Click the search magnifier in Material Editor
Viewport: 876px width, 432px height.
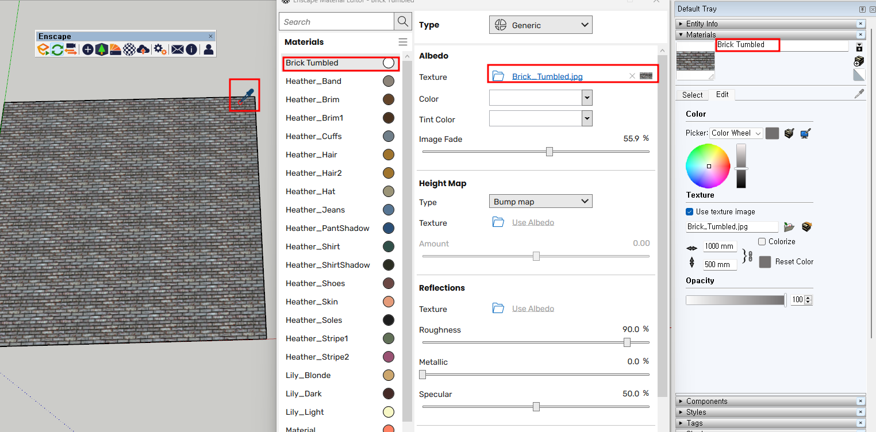[403, 22]
